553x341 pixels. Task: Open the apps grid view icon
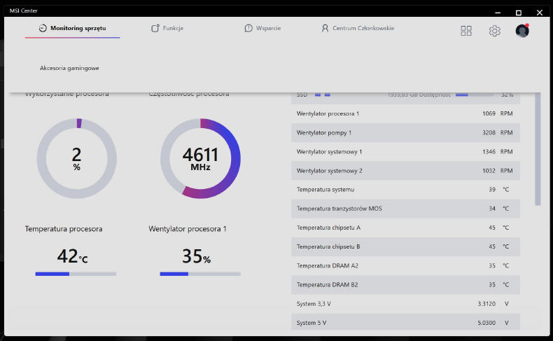click(x=466, y=31)
